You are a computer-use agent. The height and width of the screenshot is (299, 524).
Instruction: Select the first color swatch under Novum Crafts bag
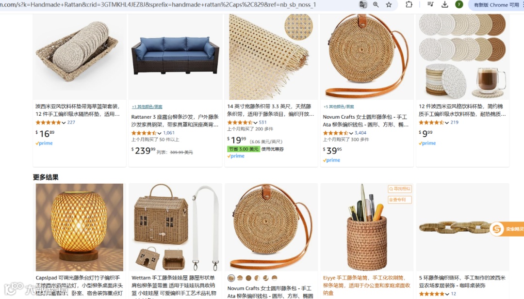231,278
